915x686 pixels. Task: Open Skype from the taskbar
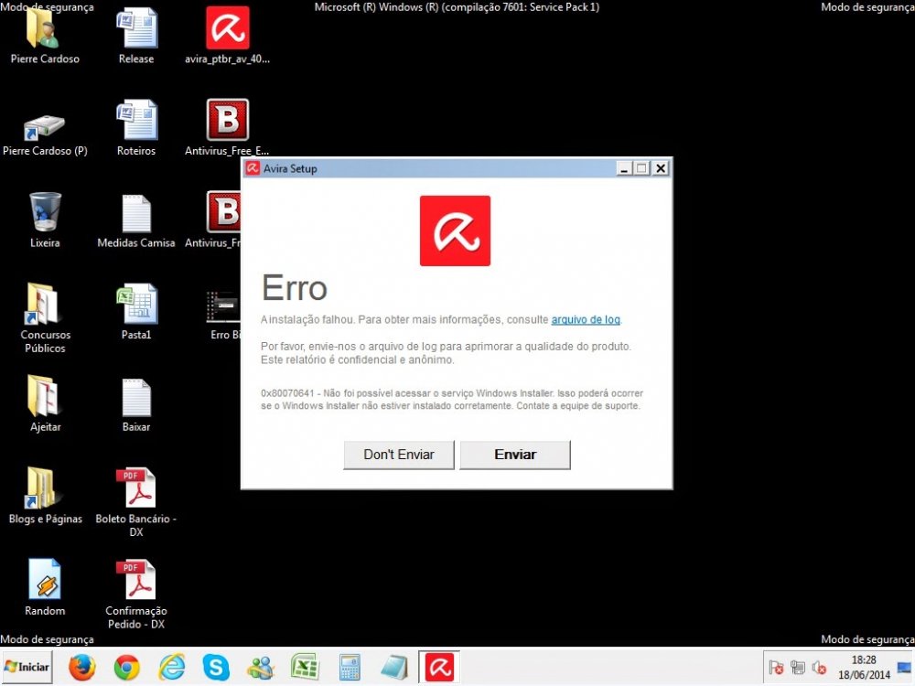216,667
